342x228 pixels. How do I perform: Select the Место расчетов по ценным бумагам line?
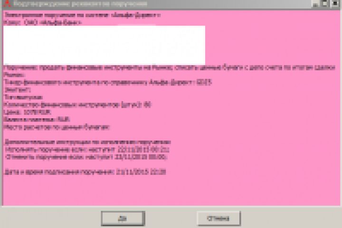[x=57, y=127]
